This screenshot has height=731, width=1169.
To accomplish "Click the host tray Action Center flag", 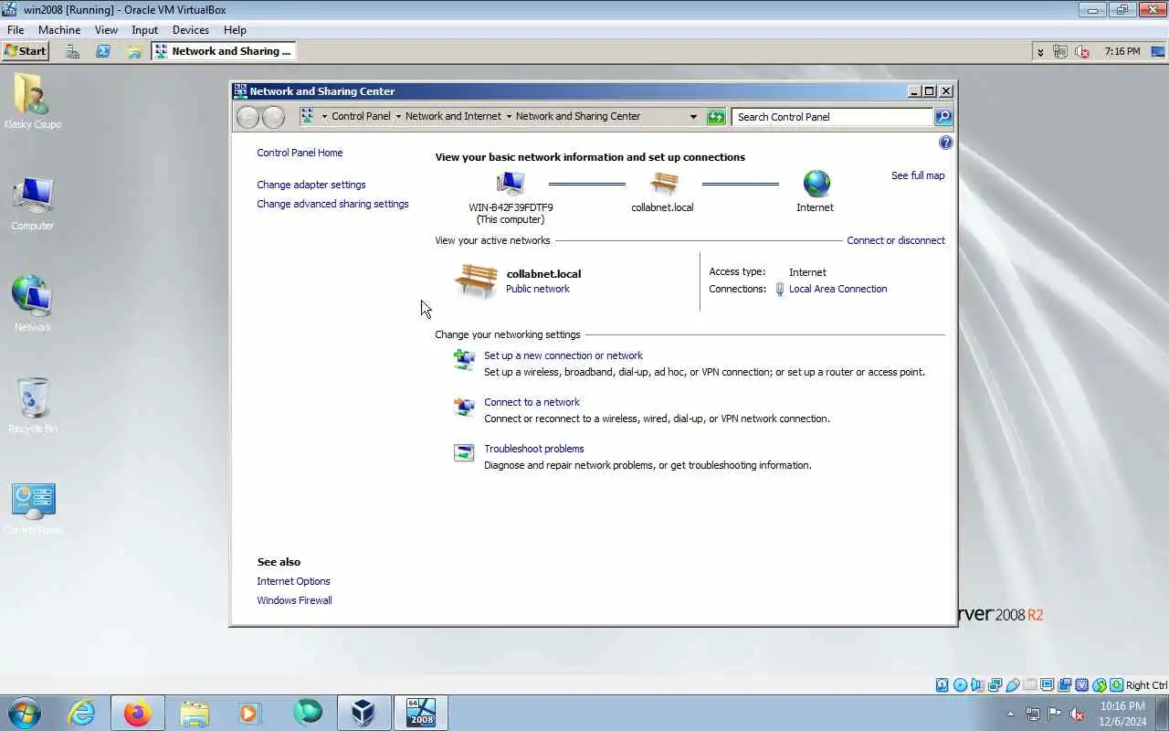I will click(1055, 714).
